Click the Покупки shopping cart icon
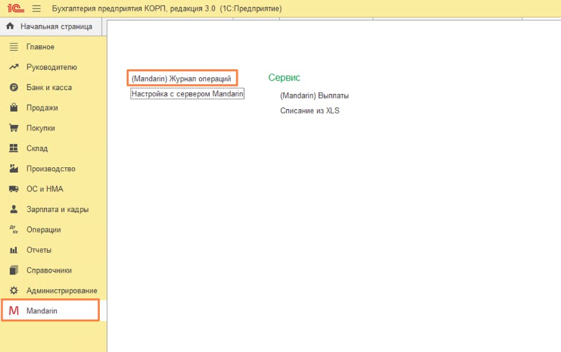The width and height of the screenshot is (561, 352). pyautogui.click(x=14, y=128)
